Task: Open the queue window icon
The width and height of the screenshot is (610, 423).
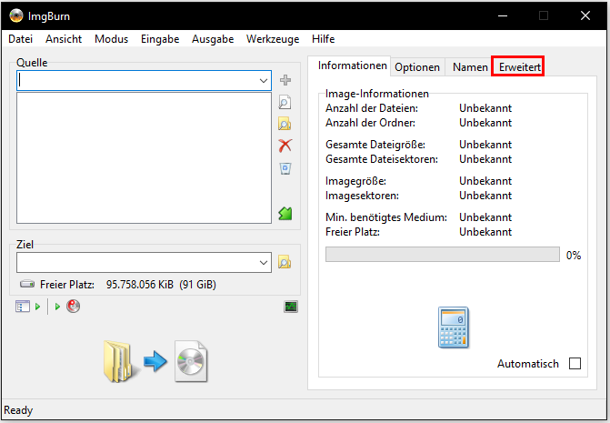Action: [23, 307]
